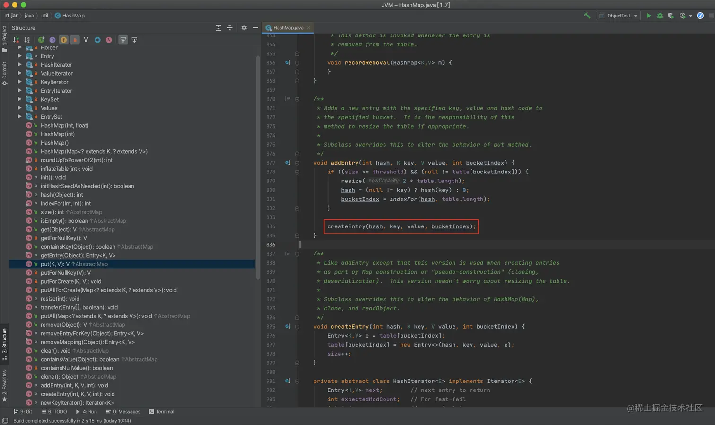
Task: Expand the EntryIterator node
Action: (20, 90)
